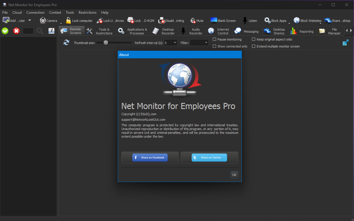Open the Restrictions menu
The width and height of the screenshot is (354, 221).
pyautogui.click(x=87, y=13)
